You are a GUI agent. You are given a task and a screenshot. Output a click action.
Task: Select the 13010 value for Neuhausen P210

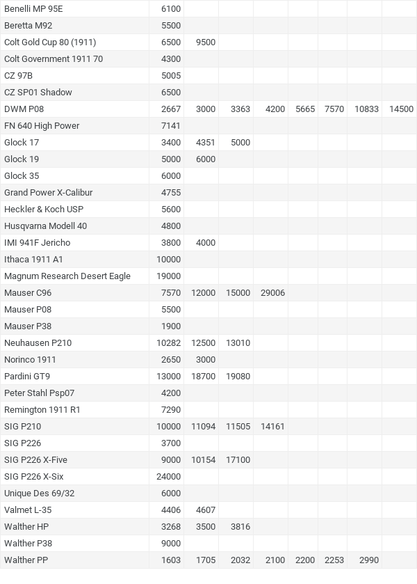pos(238,343)
